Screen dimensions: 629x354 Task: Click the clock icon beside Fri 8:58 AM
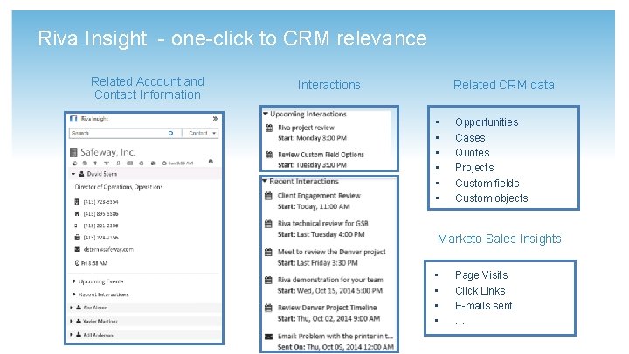(77, 263)
